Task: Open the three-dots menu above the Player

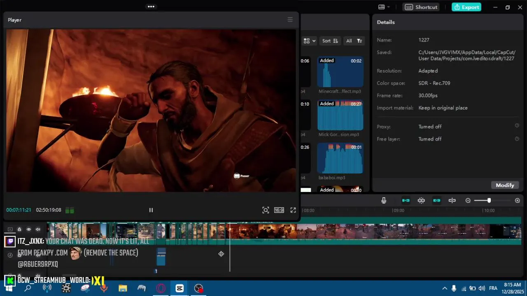Action: (151, 7)
